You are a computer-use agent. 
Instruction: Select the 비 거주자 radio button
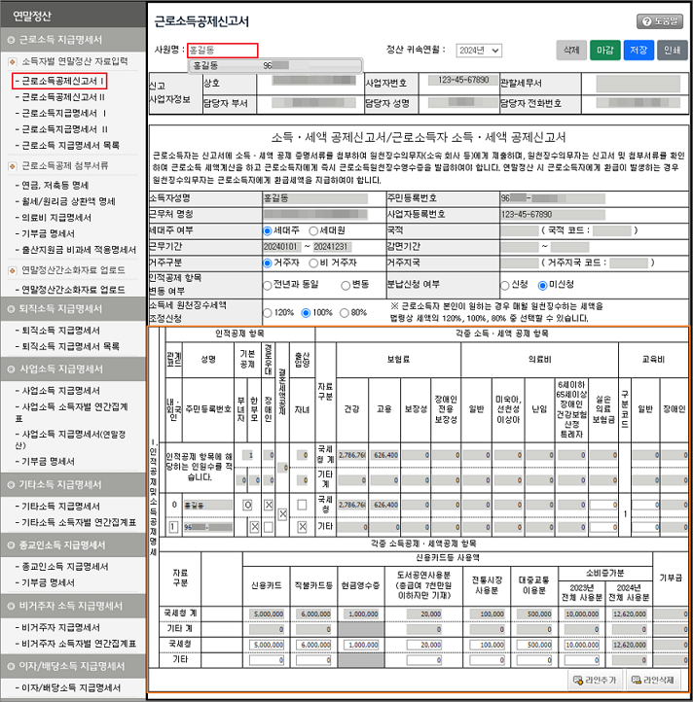click(x=313, y=263)
